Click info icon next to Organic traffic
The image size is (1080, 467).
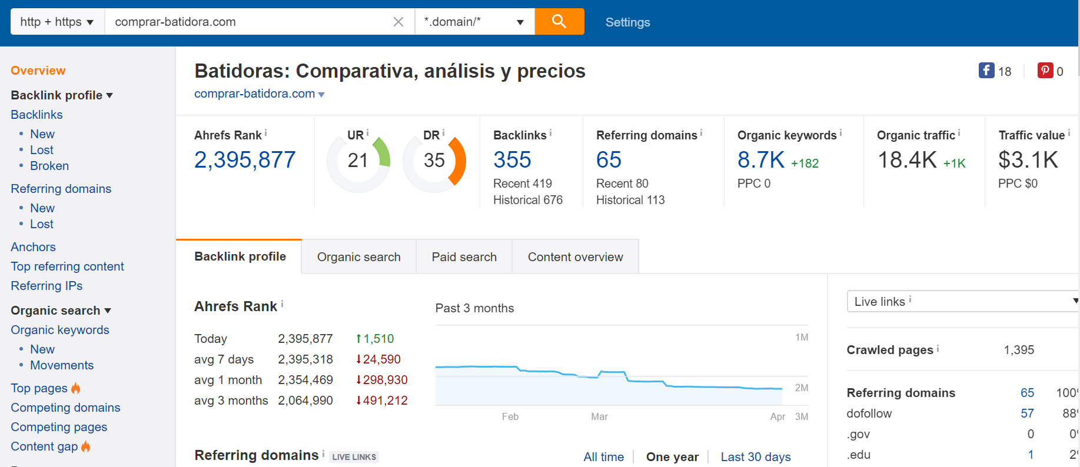coord(959,133)
